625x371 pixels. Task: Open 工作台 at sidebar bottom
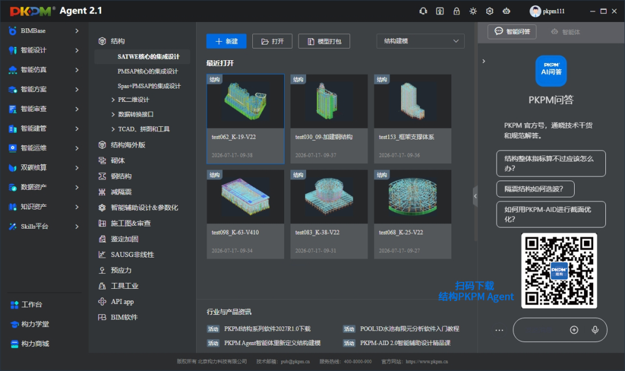[x=26, y=304]
